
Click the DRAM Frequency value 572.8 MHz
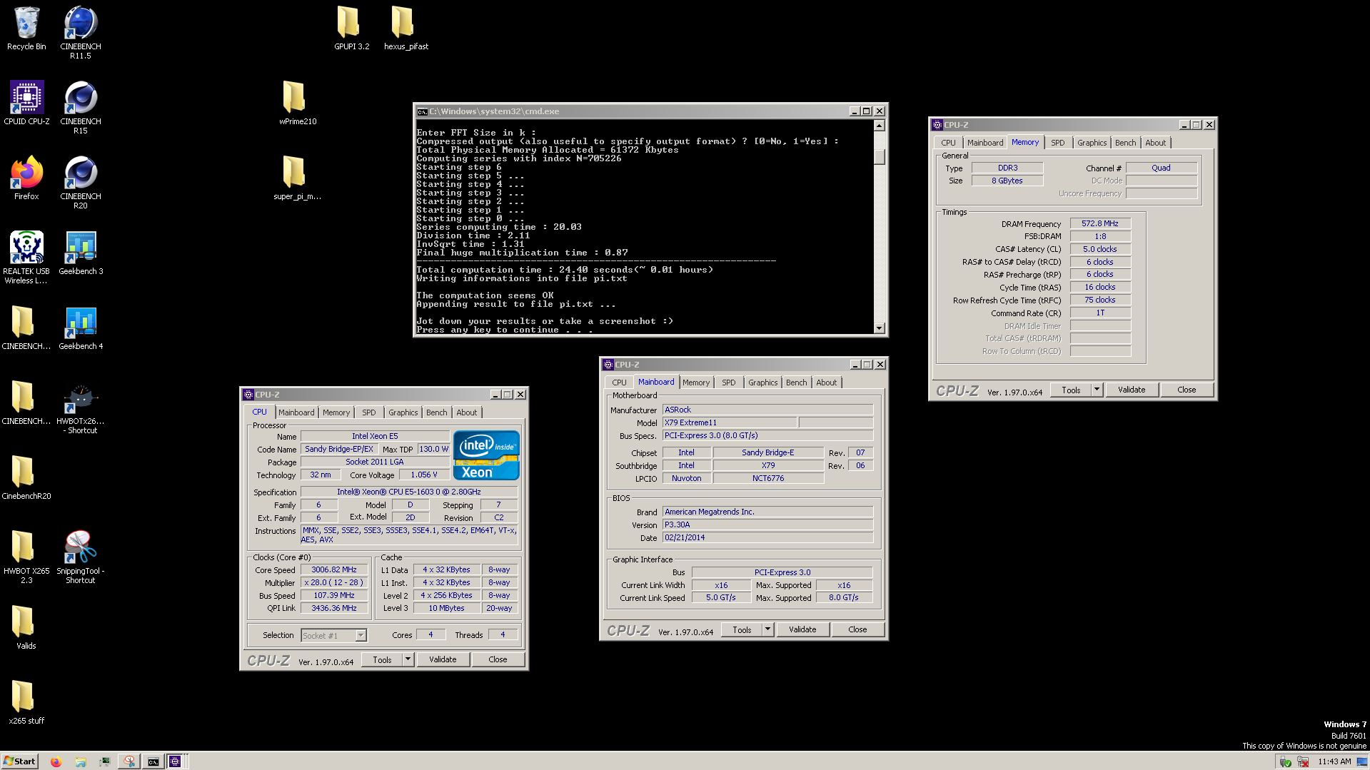(1100, 223)
